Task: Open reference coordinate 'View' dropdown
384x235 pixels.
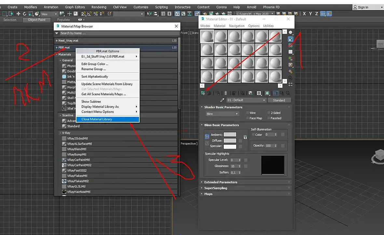Action: pyautogui.click(x=49, y=14)
